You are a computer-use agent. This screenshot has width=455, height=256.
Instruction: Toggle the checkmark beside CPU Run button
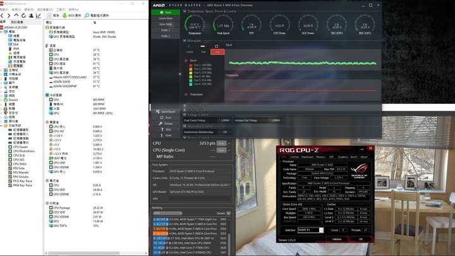tap(229, 143)
